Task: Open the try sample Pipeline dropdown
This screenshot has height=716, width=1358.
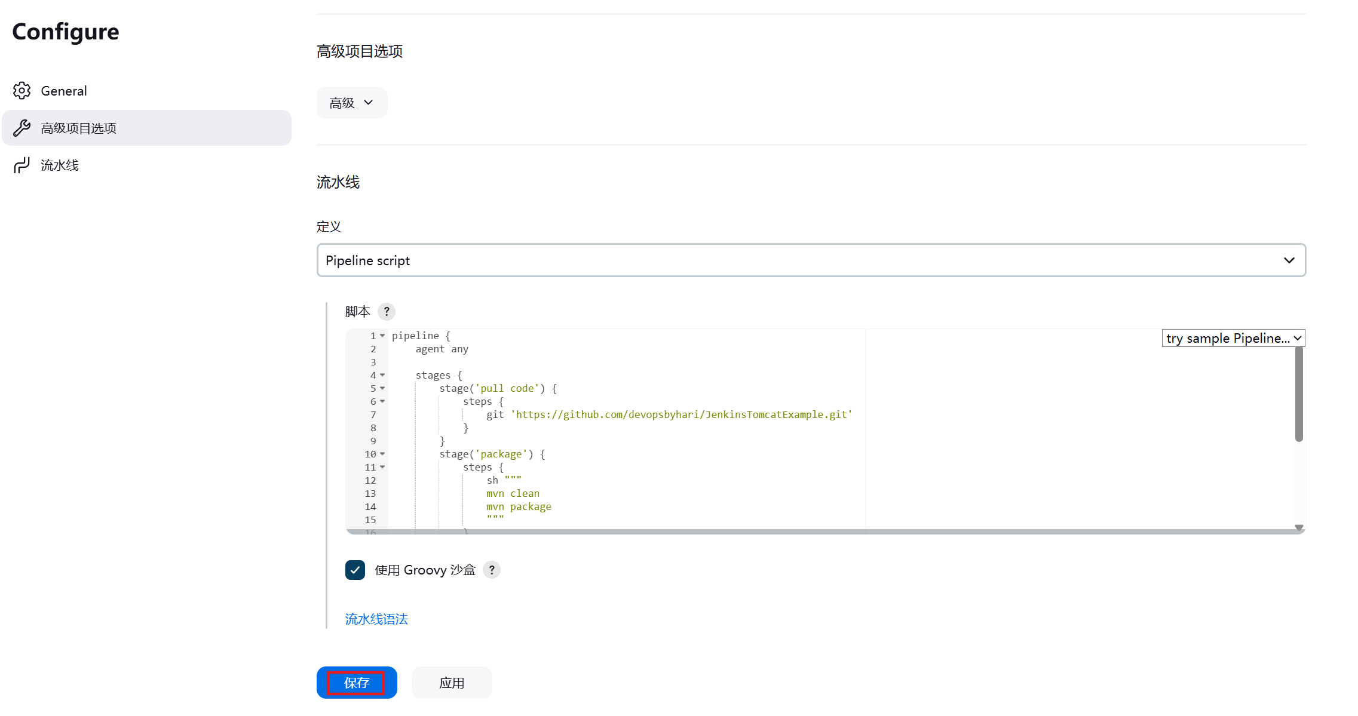Action: coord(1233,339)
